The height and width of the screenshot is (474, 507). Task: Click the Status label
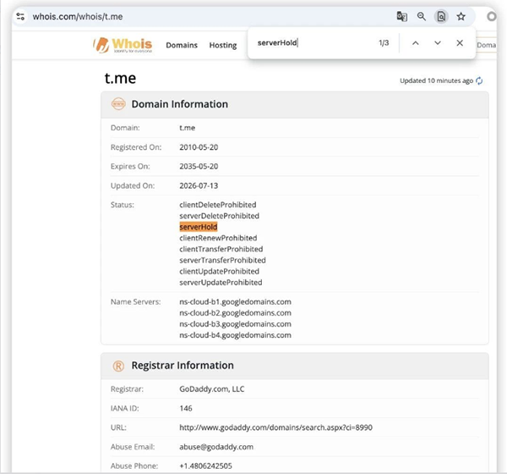click(x=123, y=205)
